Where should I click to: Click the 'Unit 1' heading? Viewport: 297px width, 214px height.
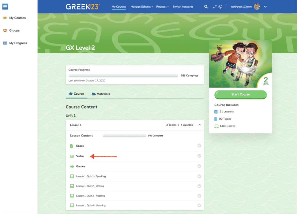pyautogui.click(x=71, y=116)
